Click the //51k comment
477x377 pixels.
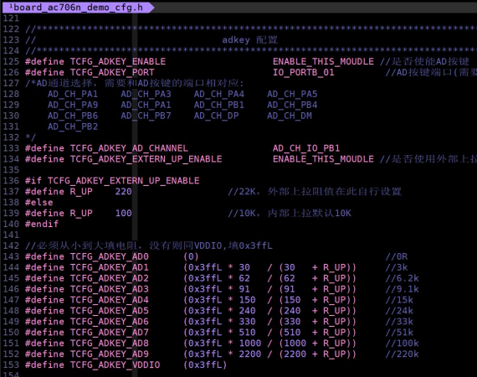click(399, 333)
